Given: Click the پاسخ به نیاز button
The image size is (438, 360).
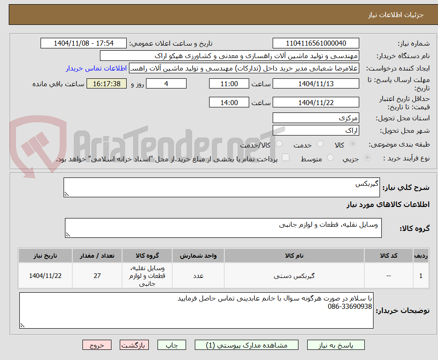Looking at the screenshot, I should [336, 345].
